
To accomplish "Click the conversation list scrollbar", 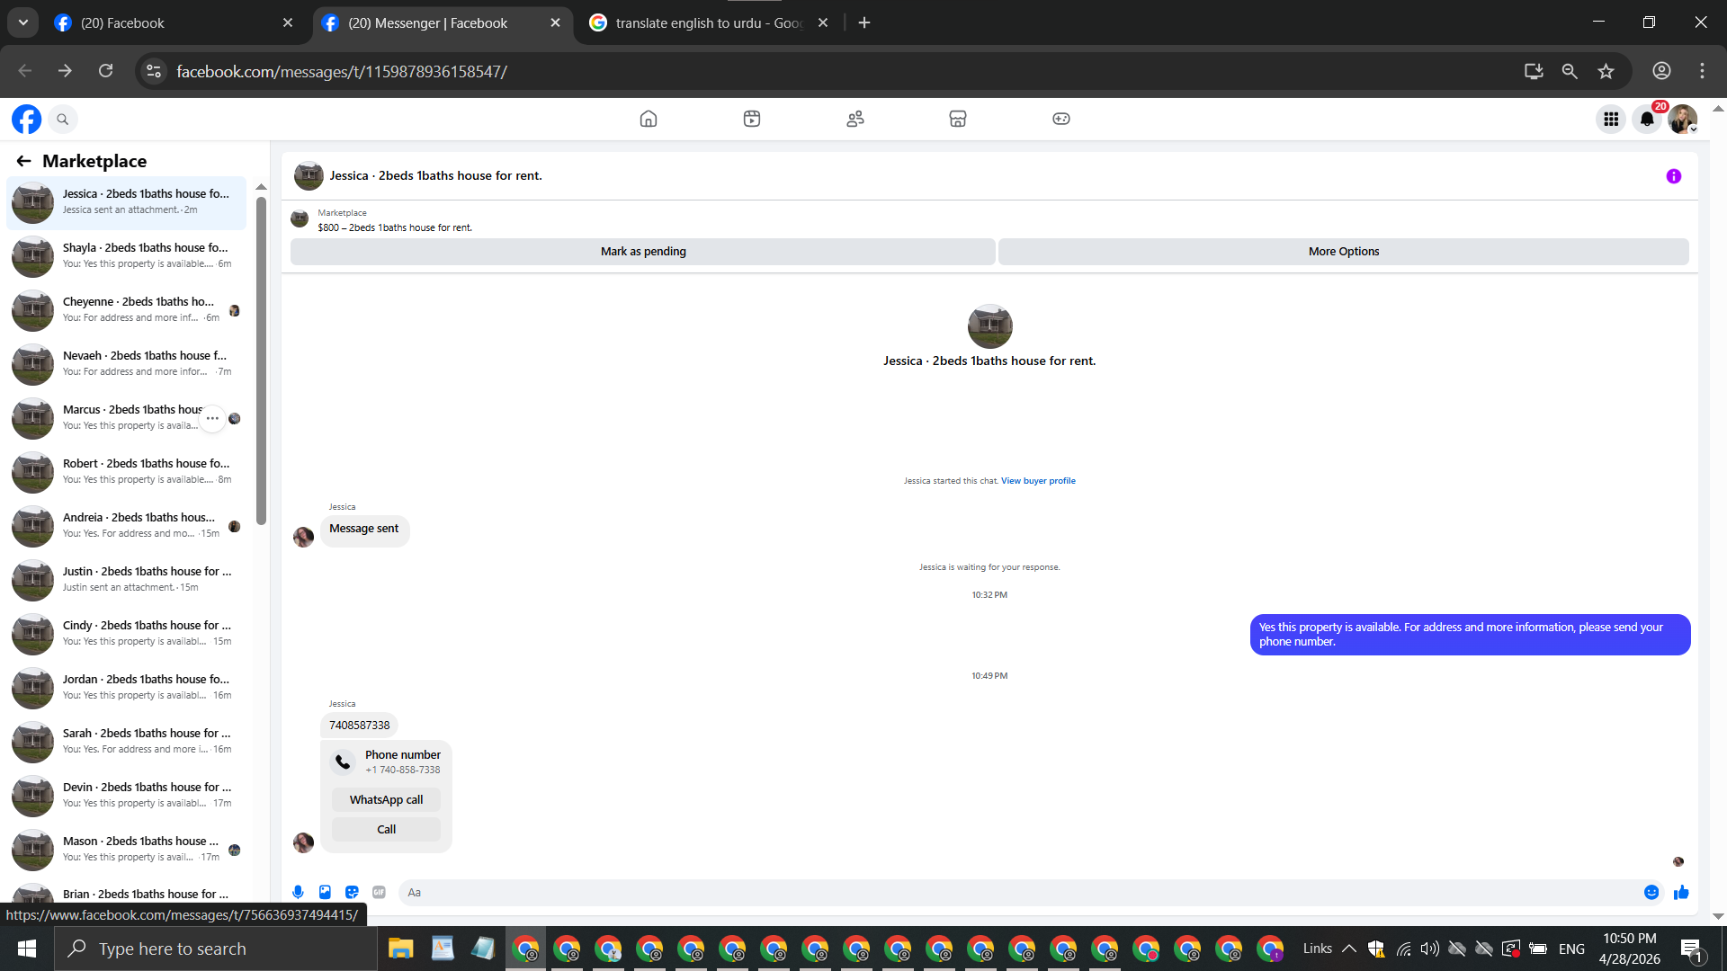I will click(x=261, y=360).
